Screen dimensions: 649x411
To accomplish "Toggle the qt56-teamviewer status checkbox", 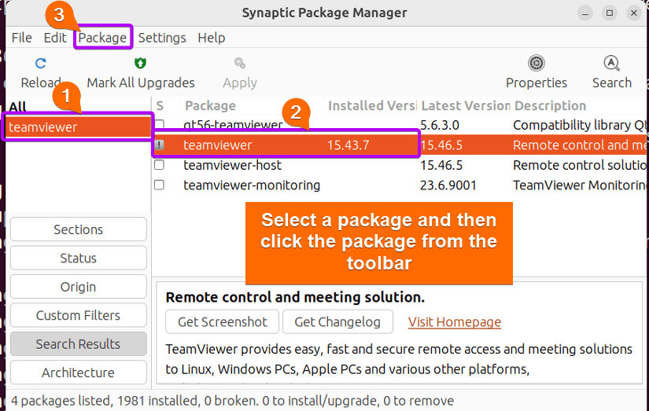I will tap(160, 124).
